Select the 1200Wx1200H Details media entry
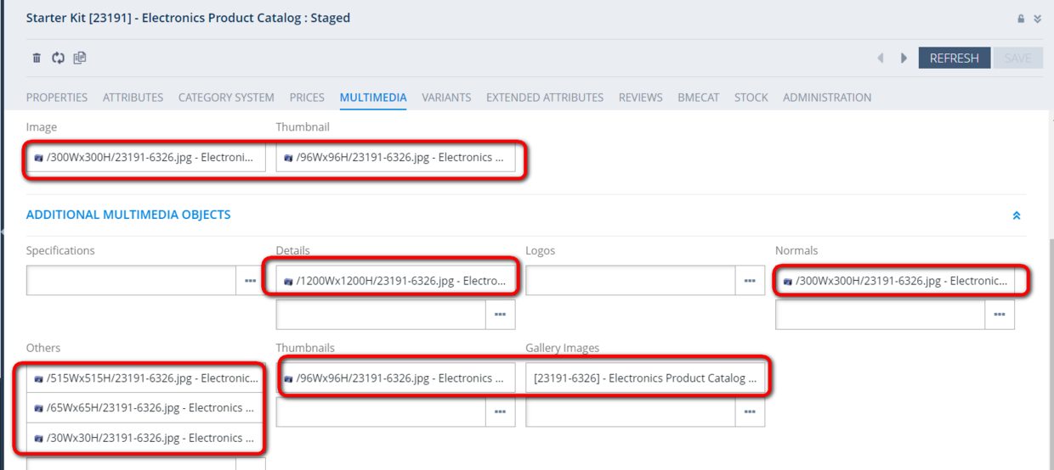Image resolution: width=1054 pixels, height=470 pixels. tap(395, 281)
